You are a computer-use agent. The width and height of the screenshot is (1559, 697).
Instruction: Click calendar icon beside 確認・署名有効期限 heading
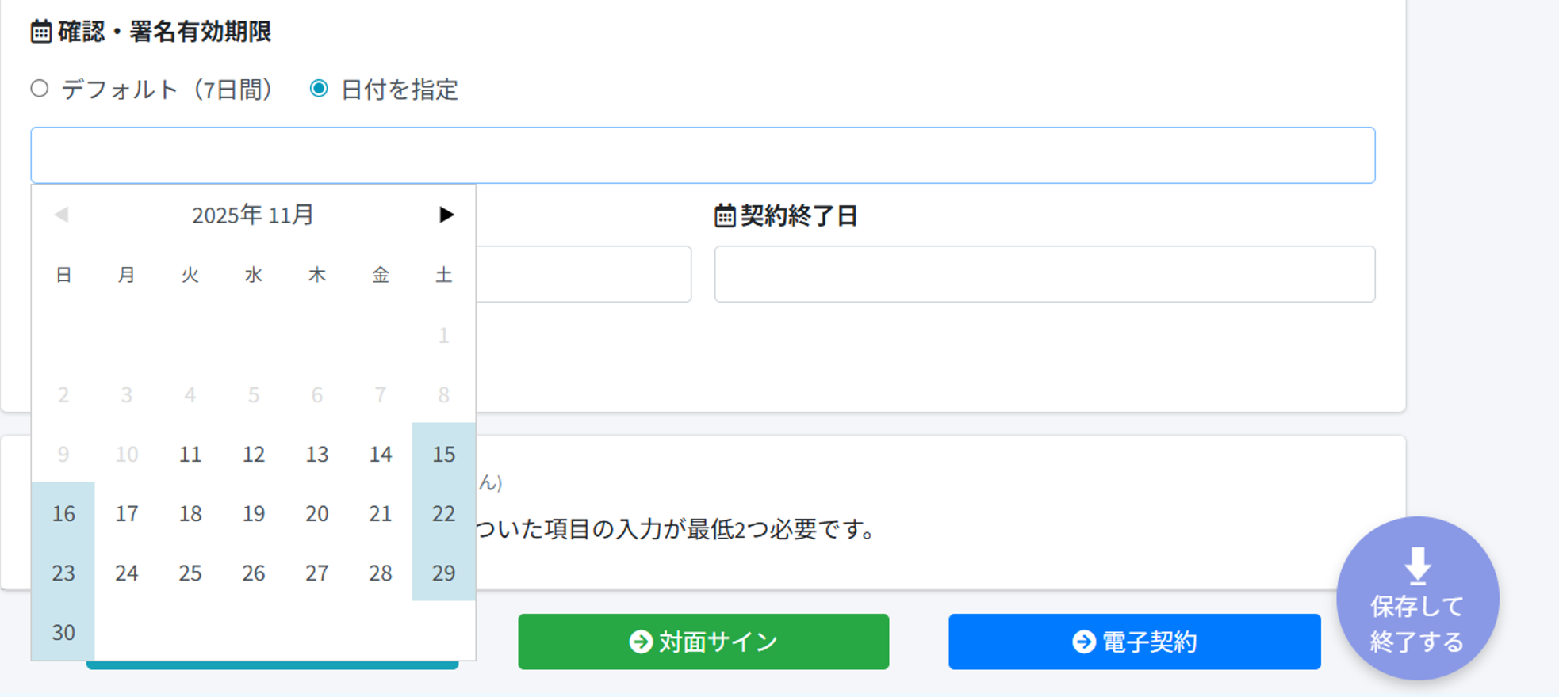[41, 32]
